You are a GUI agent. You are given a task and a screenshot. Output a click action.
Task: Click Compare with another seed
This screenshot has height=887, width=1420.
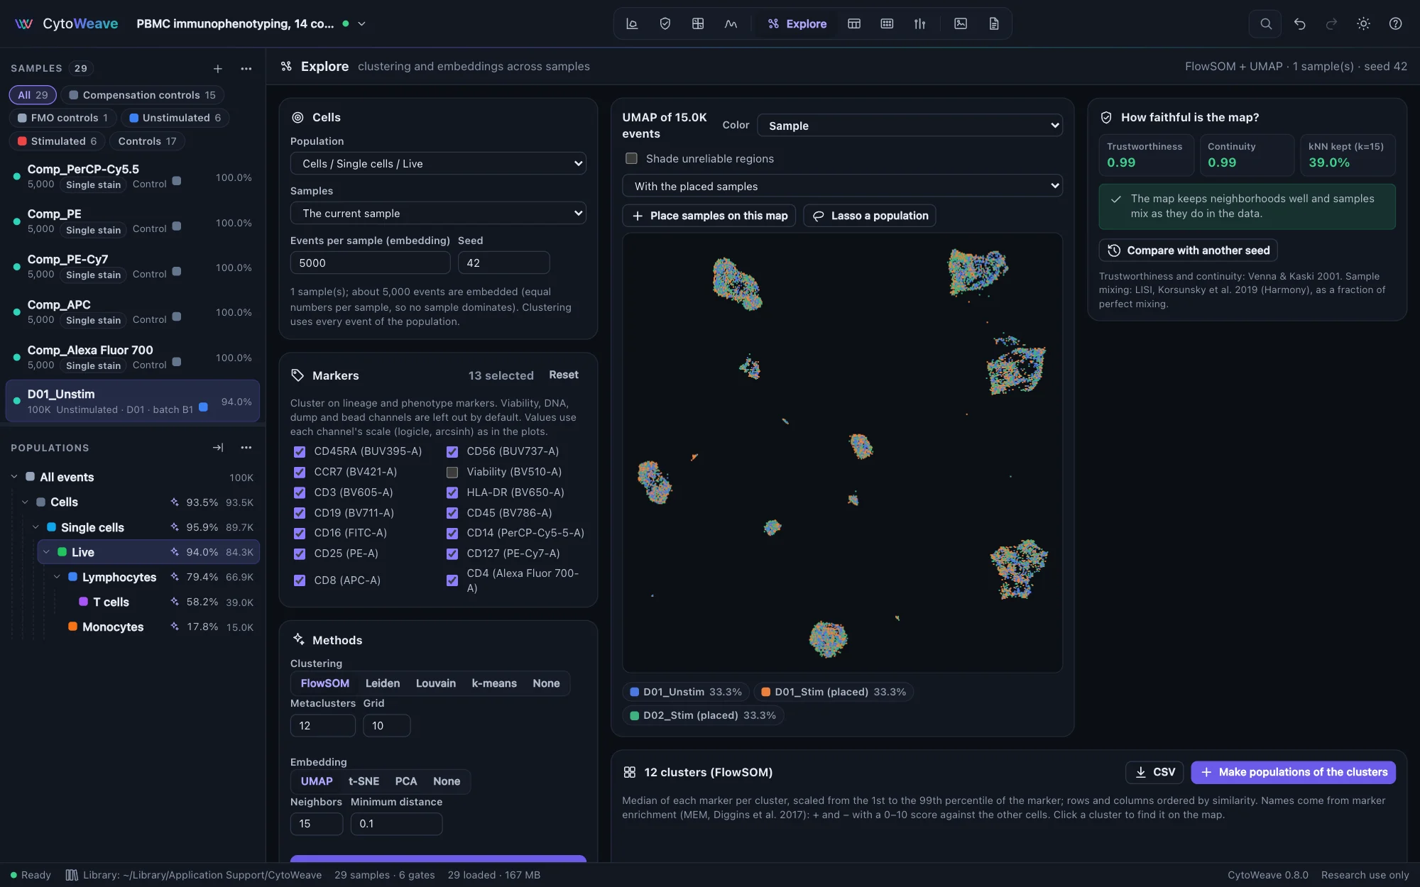pyautogui.click(x=1189, y=250)
